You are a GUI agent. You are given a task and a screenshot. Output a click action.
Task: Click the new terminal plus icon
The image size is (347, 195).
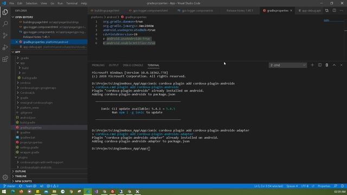312,65
